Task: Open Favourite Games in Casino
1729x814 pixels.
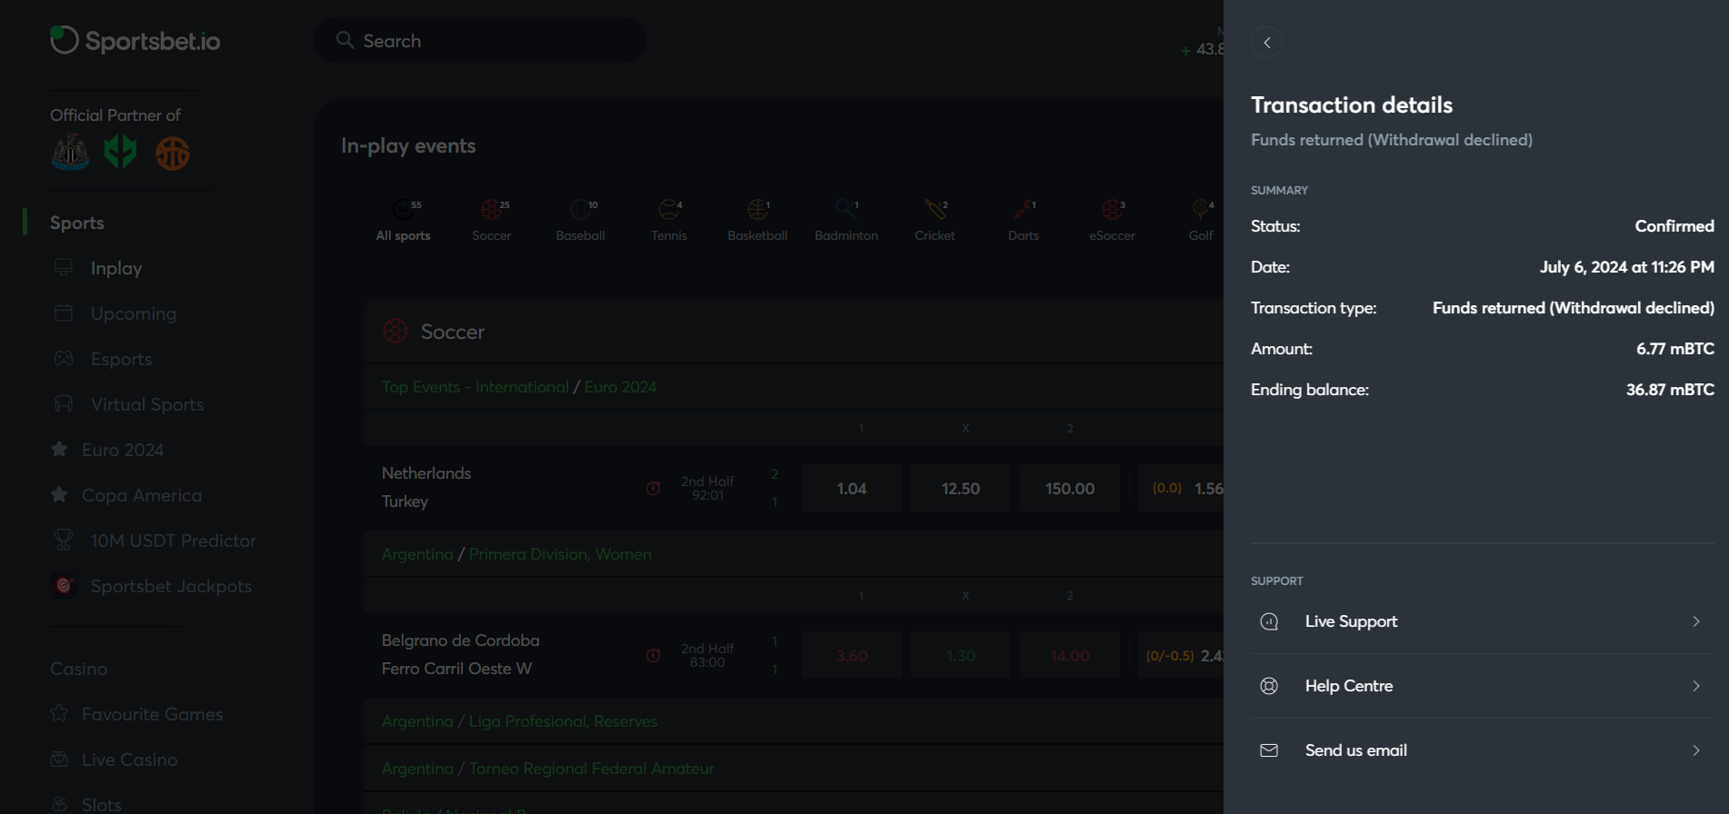Action: pyautogui.click(x=152, y=714)
